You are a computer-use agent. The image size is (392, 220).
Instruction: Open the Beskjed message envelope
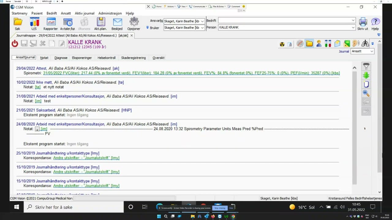point(117,24)
